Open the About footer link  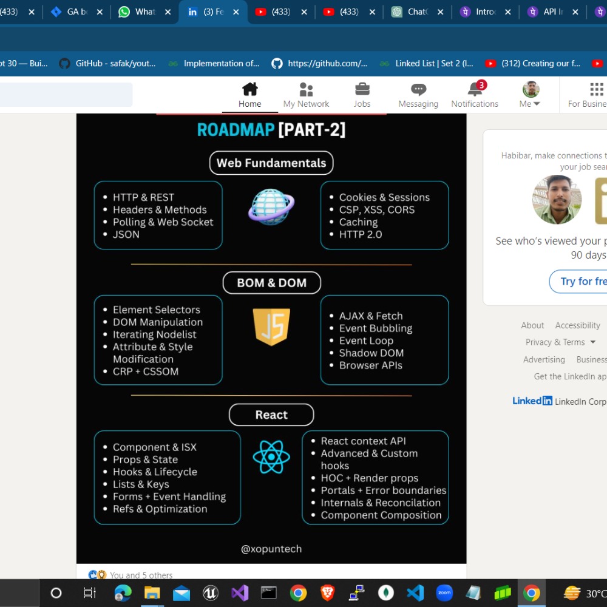[x=532, y=325]
